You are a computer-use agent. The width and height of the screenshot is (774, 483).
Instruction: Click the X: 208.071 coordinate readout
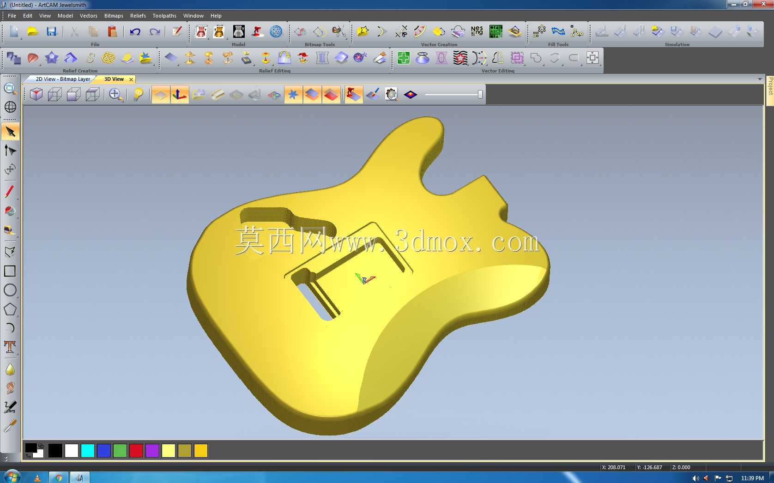click(614, 467)
